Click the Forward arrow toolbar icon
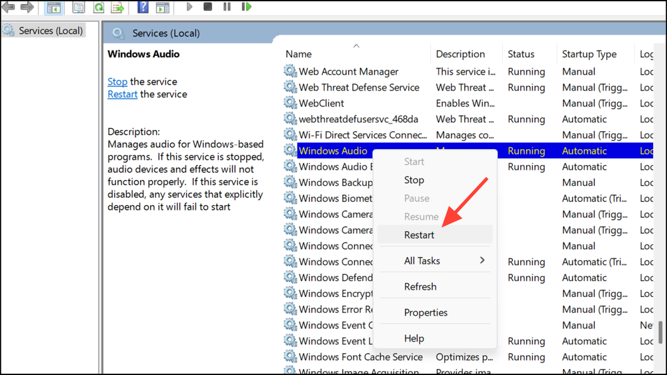 click(x=27, y=7)
